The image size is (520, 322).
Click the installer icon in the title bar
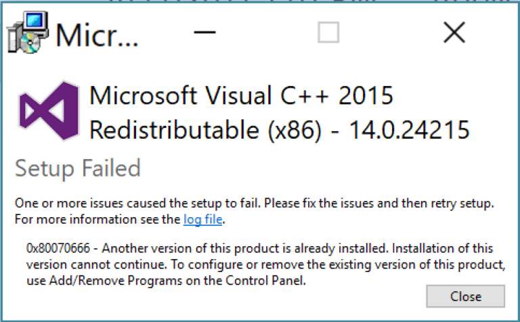(28, 32)
